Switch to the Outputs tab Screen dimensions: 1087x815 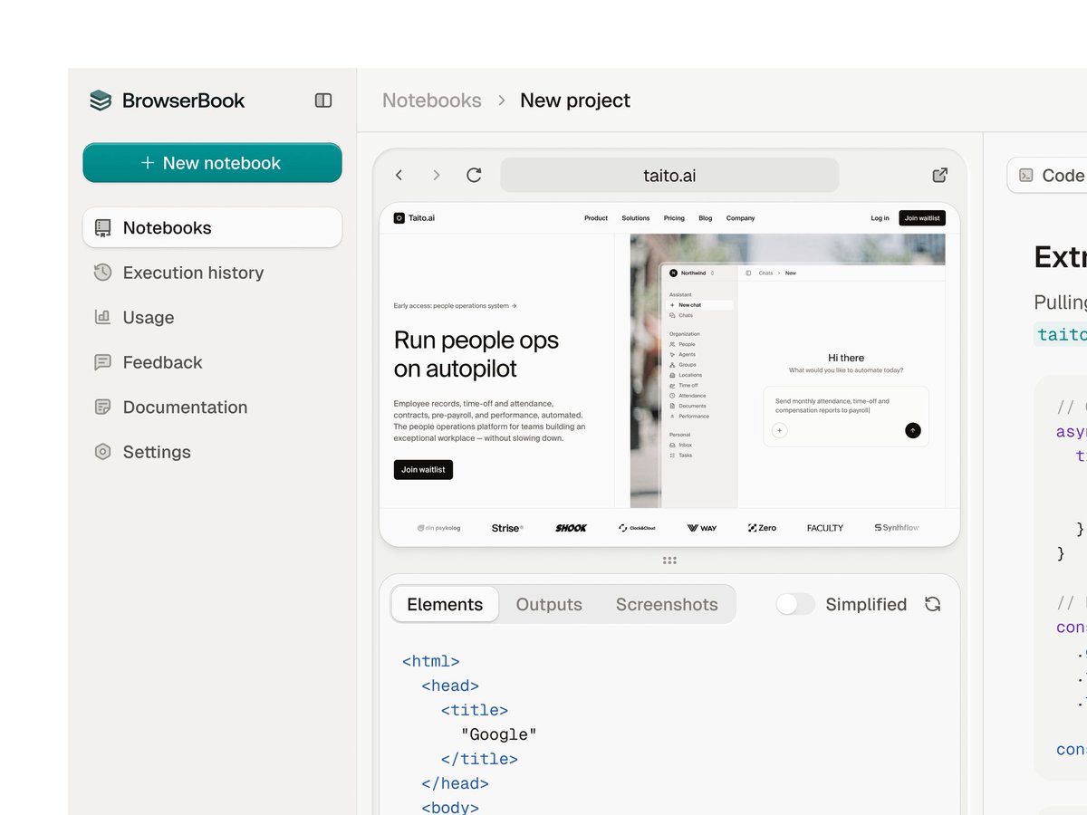pos(549,604)
